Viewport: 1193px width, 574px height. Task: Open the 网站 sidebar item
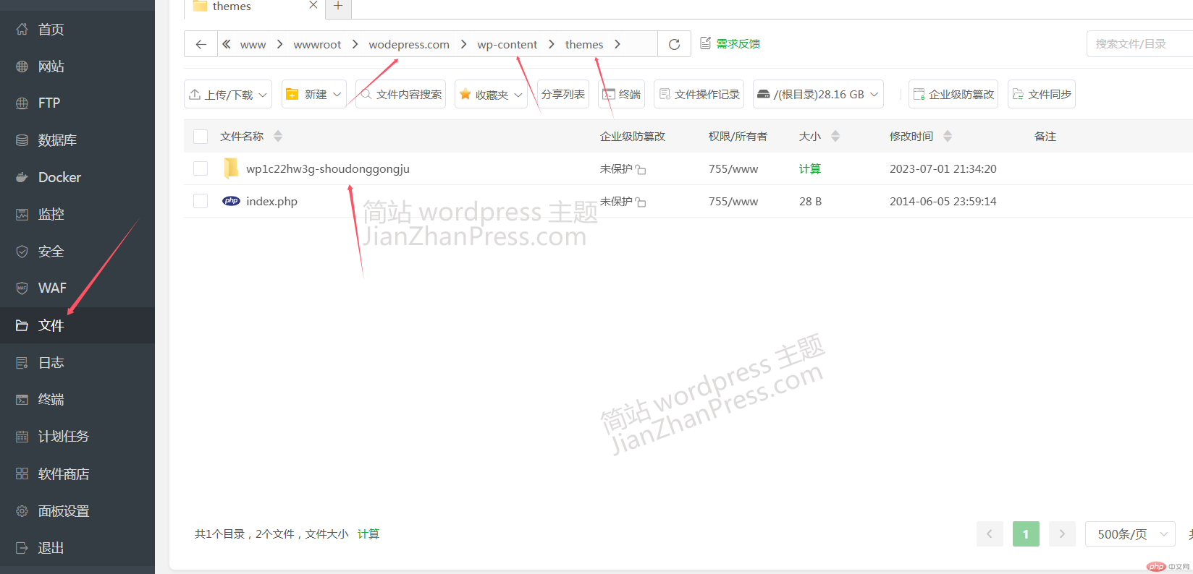pyautogui.click(x=77, y=67)
